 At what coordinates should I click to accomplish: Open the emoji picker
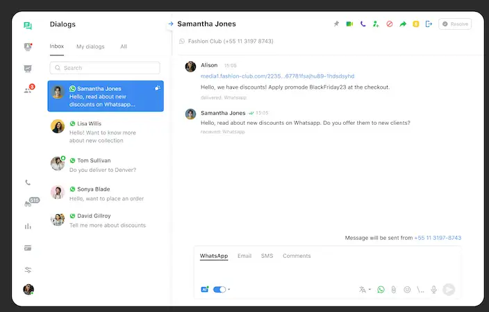407,289
